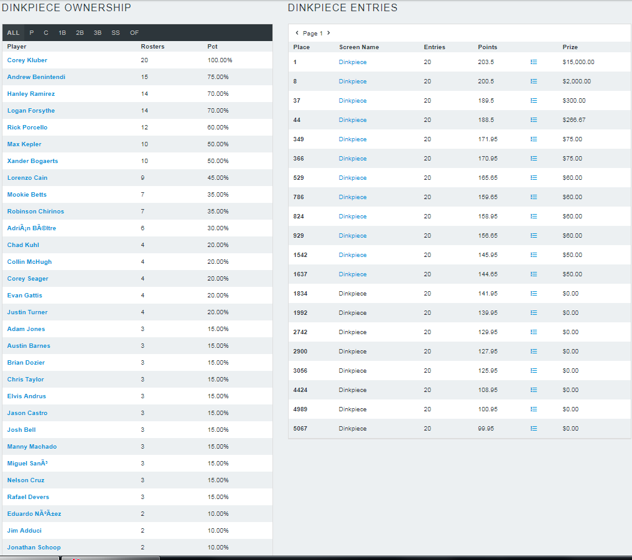Open lineup icon in the 189.5 points row
The height and width of the screenshot is (560, 632).
534,100
